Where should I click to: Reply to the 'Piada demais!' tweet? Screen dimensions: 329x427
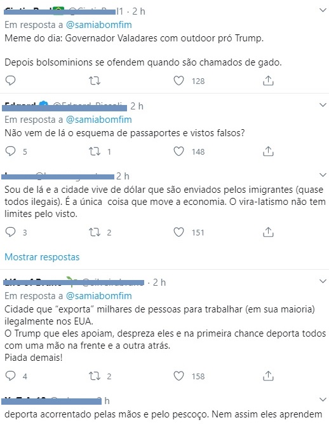tap(10, 376)
